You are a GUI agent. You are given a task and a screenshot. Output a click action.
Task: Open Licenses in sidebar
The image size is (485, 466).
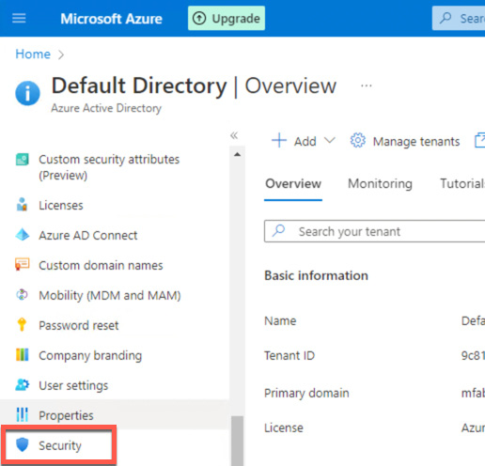pos(61,206)
